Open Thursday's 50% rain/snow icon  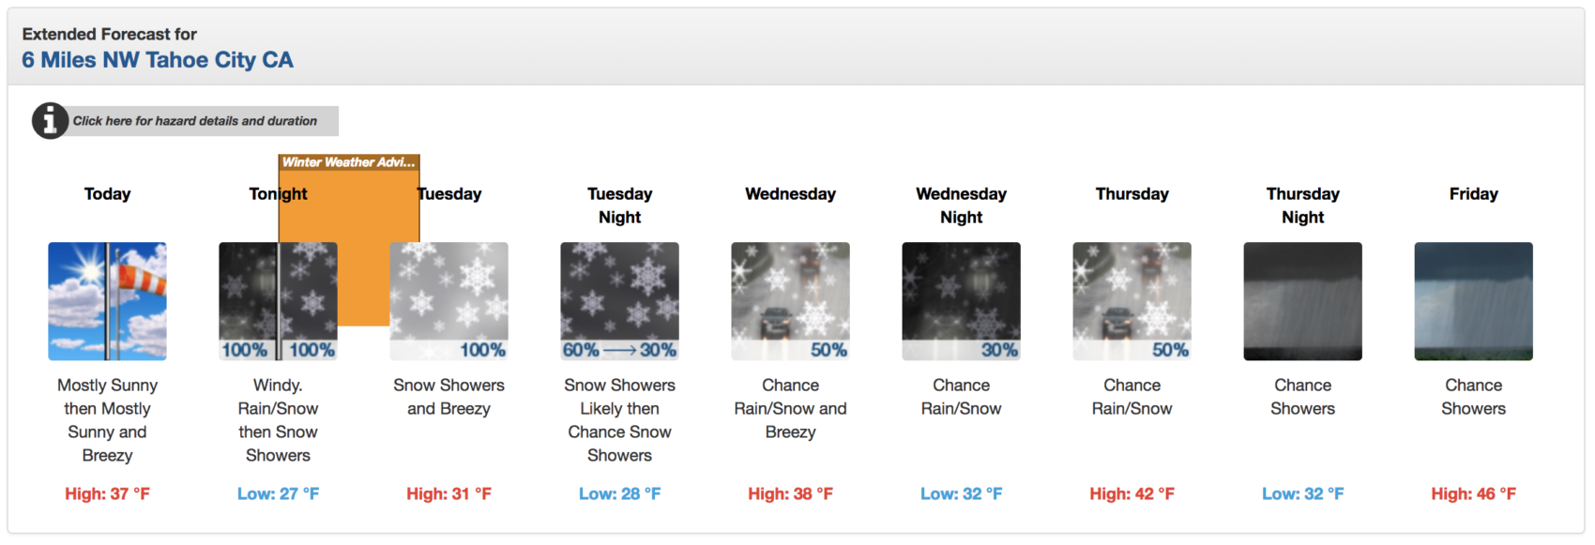pyautogui.click(x=1132, y=301)
